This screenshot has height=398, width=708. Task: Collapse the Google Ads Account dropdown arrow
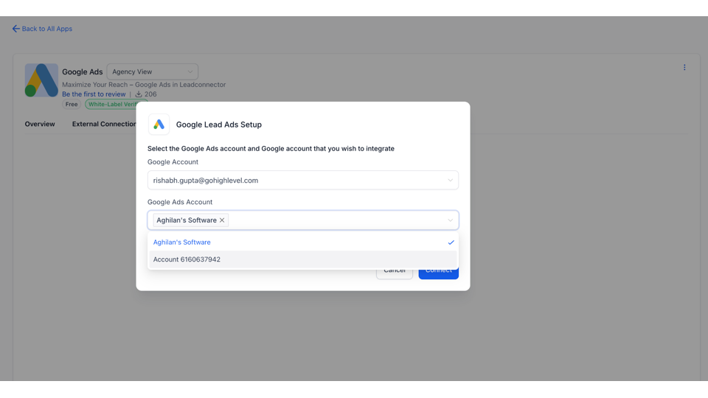pyautogui.click(x=450, y=220)
